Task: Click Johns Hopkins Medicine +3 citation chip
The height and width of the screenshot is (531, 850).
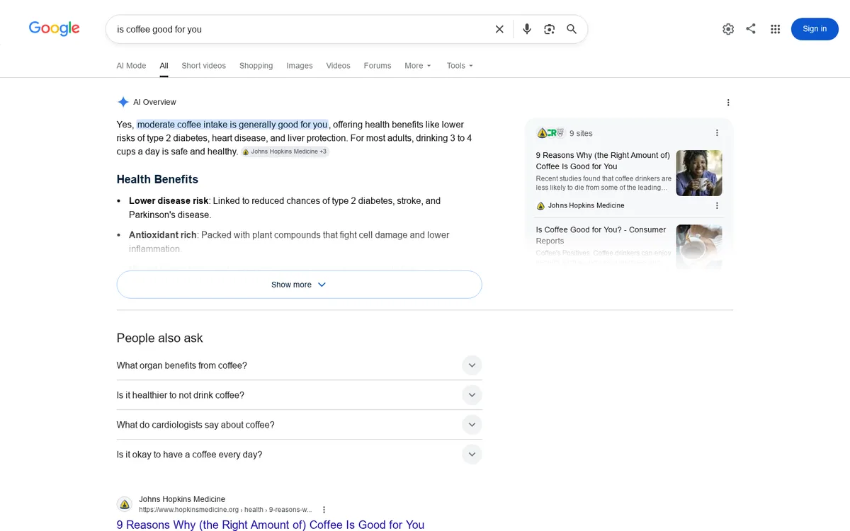Action: pyautogui.click(x=285, y=152)
